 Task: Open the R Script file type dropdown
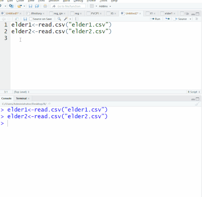[x=193, y=92]
